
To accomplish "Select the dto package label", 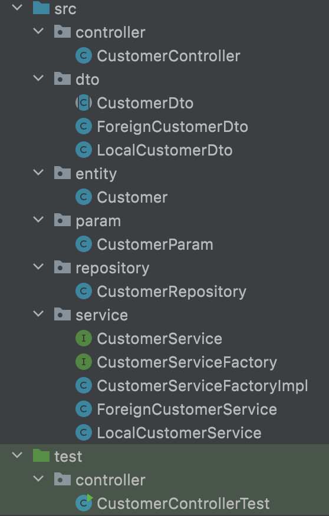I will tap(87, 80).
